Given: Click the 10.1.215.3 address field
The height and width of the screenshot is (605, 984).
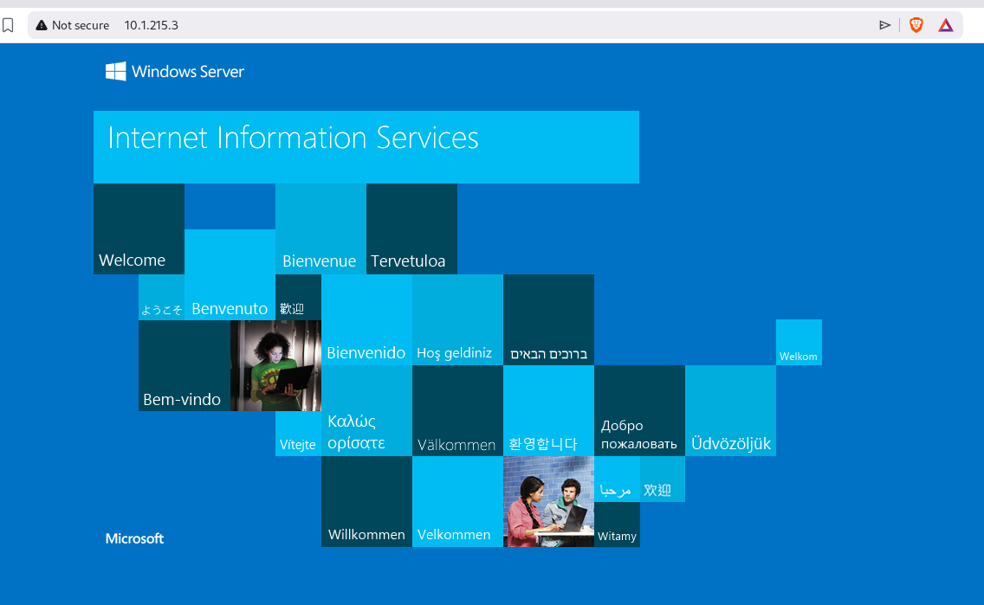Looking at the screenshot, I should [x=151, y=25].
